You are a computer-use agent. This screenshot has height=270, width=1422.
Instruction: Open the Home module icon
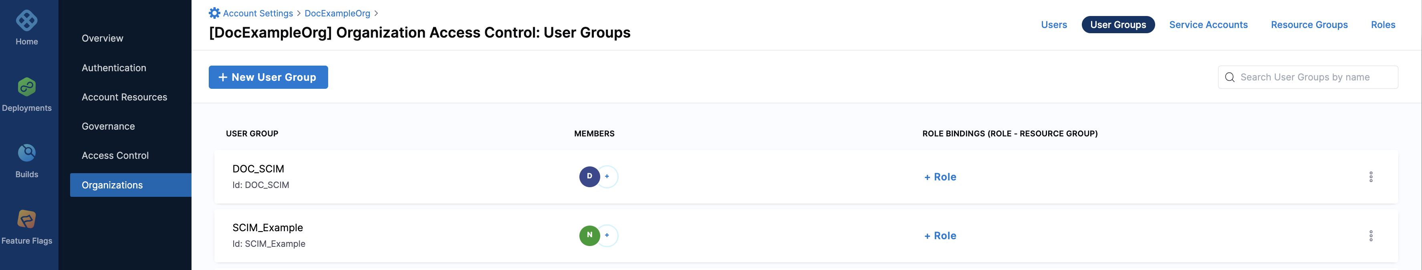click(x=26, y=21)
